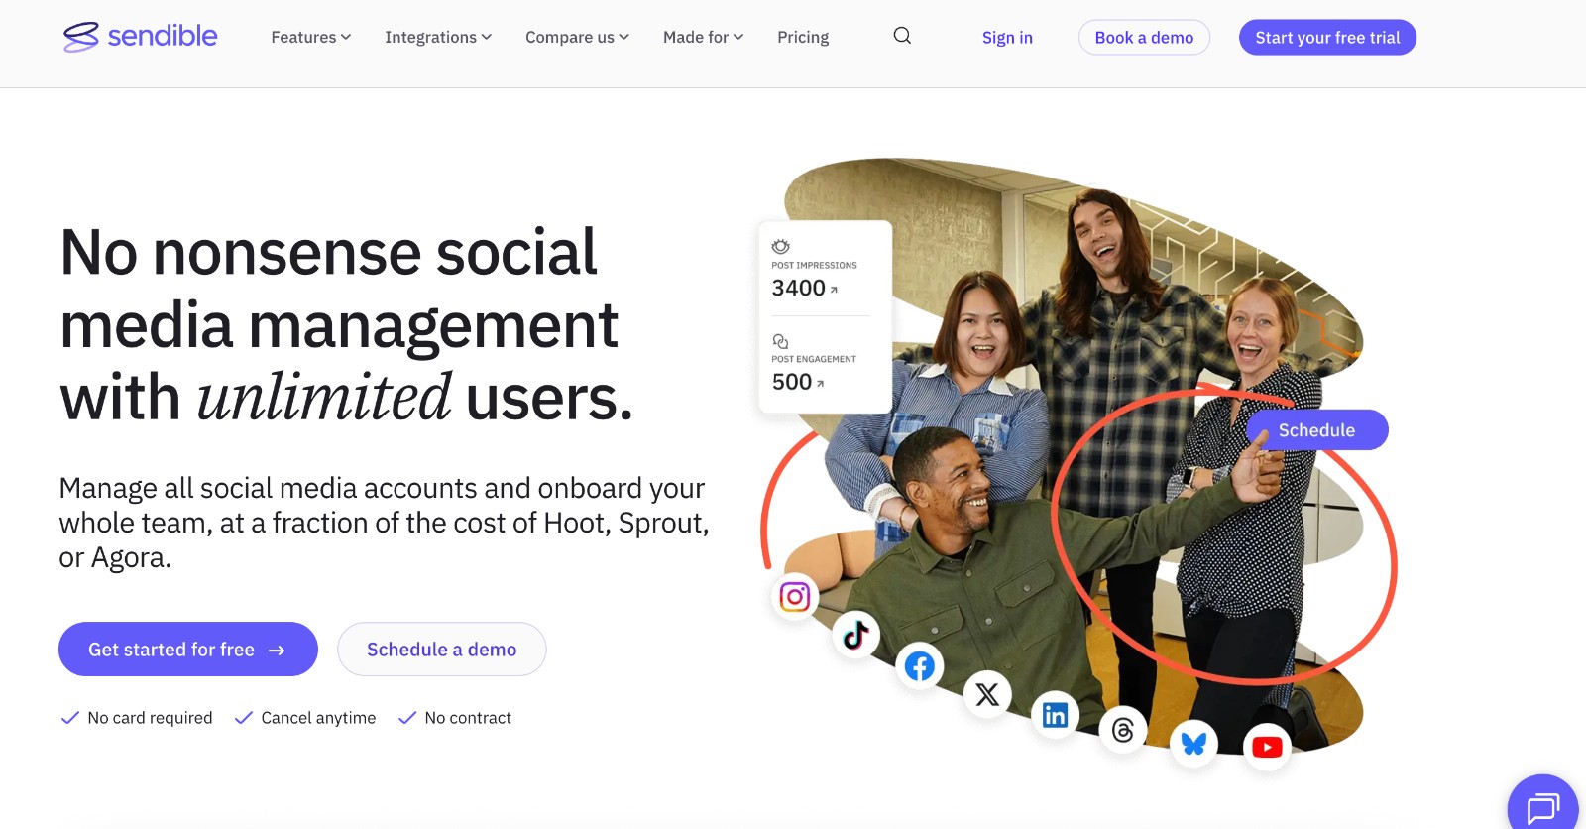Click the Sign in link
This screenshot has height=829, width=1586.
1007,38
